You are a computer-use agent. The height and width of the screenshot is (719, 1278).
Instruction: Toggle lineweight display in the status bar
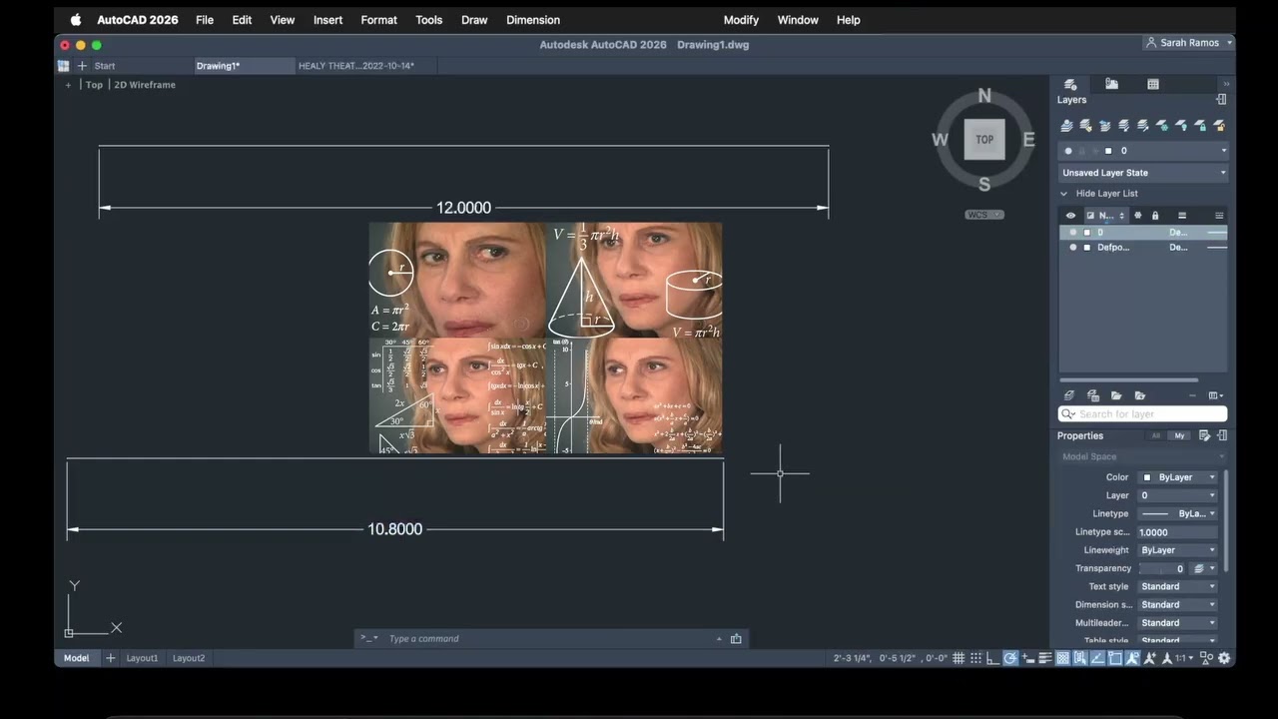[x=1045, y=658]
